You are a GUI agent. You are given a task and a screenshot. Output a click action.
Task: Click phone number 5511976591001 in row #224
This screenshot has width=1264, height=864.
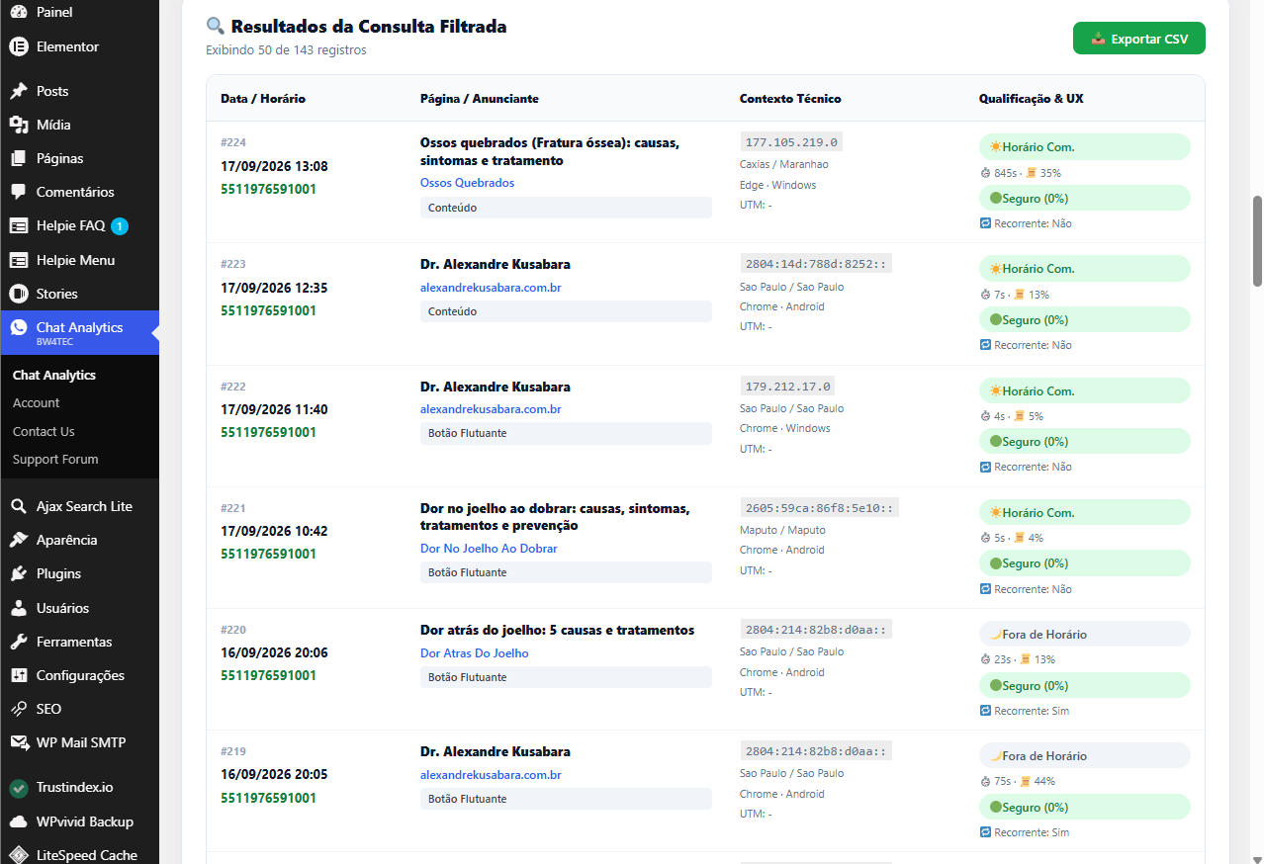[269, 189]
